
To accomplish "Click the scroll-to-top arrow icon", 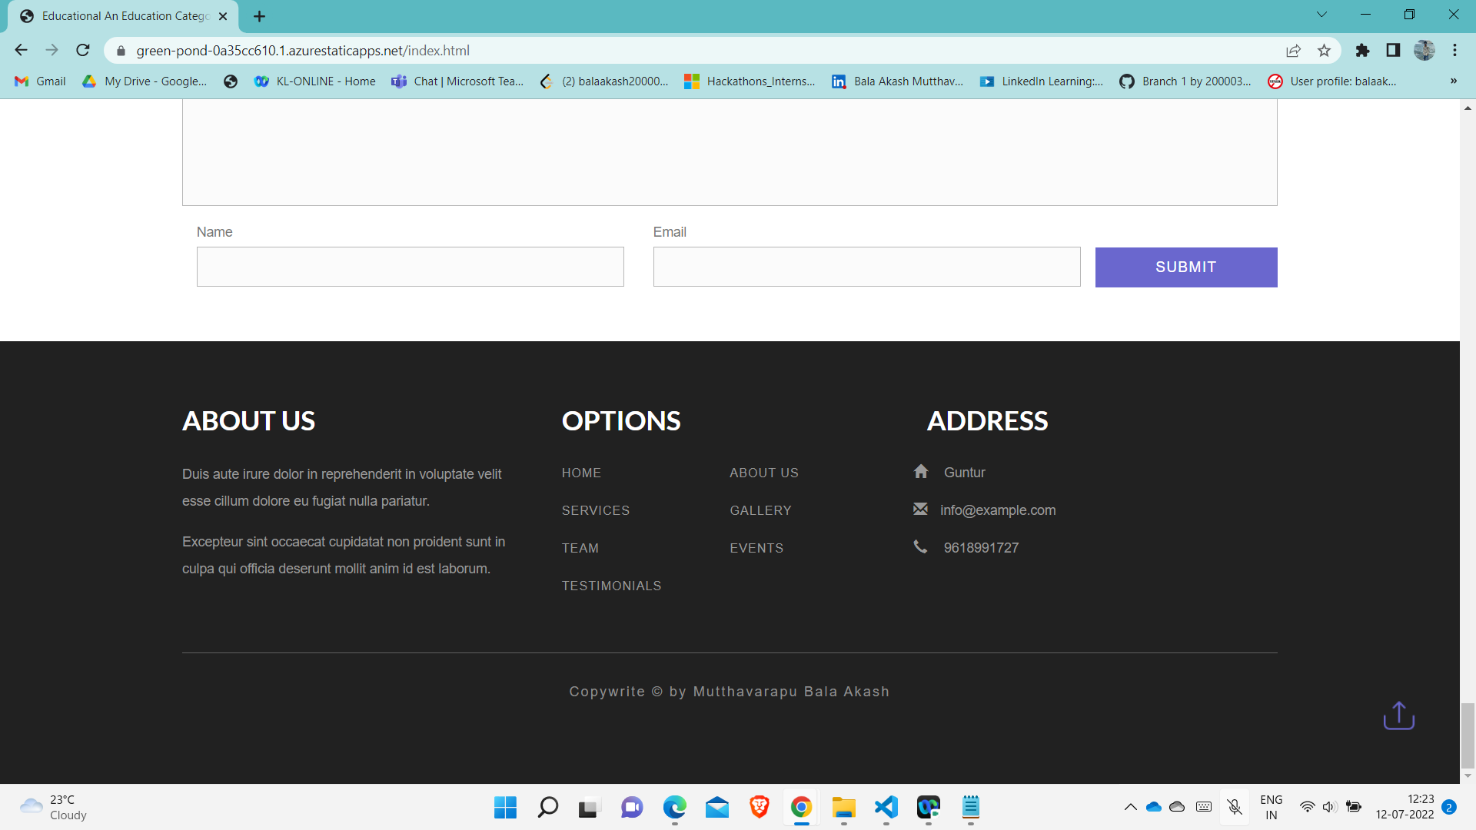I will coord(1398,715).
